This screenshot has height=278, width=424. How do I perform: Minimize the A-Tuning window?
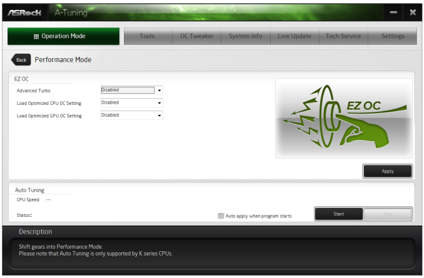393,12
